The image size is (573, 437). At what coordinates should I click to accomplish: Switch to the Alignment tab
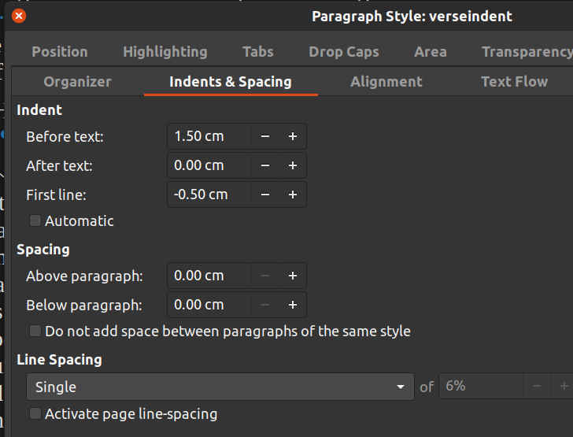coord(386,82)
